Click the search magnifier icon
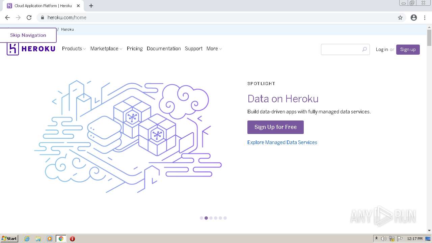The height and width of the screenshot is (243, 432). (364, 49)
